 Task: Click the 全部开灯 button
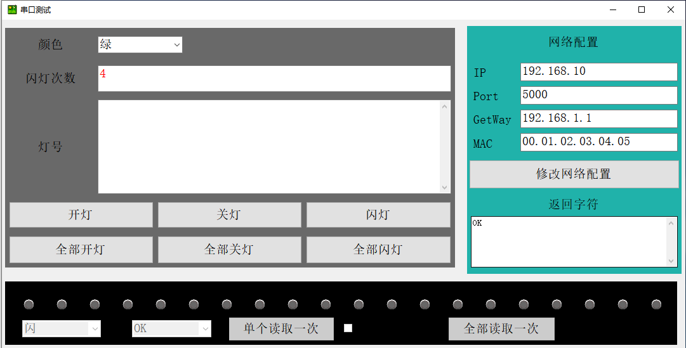pyautogui.click(x=81, y=250)
